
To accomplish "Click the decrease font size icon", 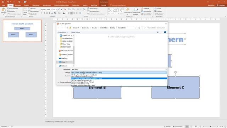I will [x=61, y=10].
